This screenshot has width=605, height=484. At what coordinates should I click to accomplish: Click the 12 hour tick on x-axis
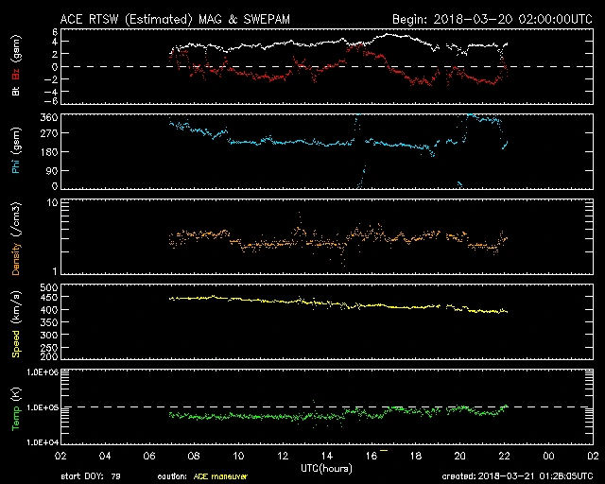click(281, 455)
